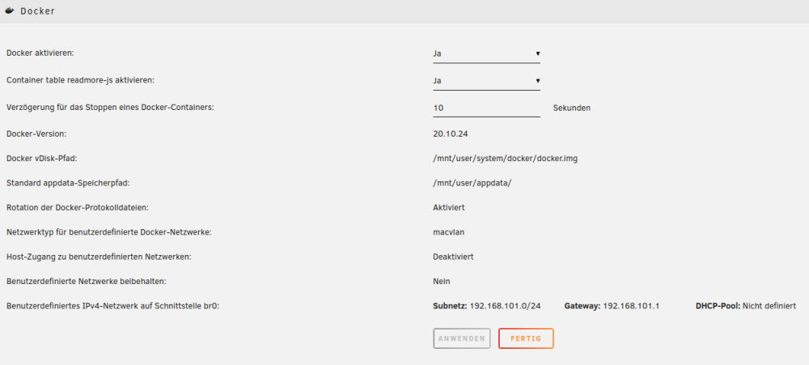Click the version value 20.10.24

[451, 134]
